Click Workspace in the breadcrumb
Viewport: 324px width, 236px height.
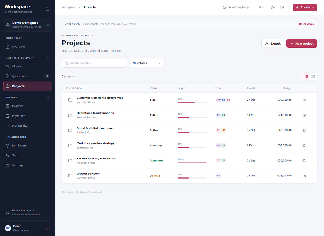coord(68,7)
